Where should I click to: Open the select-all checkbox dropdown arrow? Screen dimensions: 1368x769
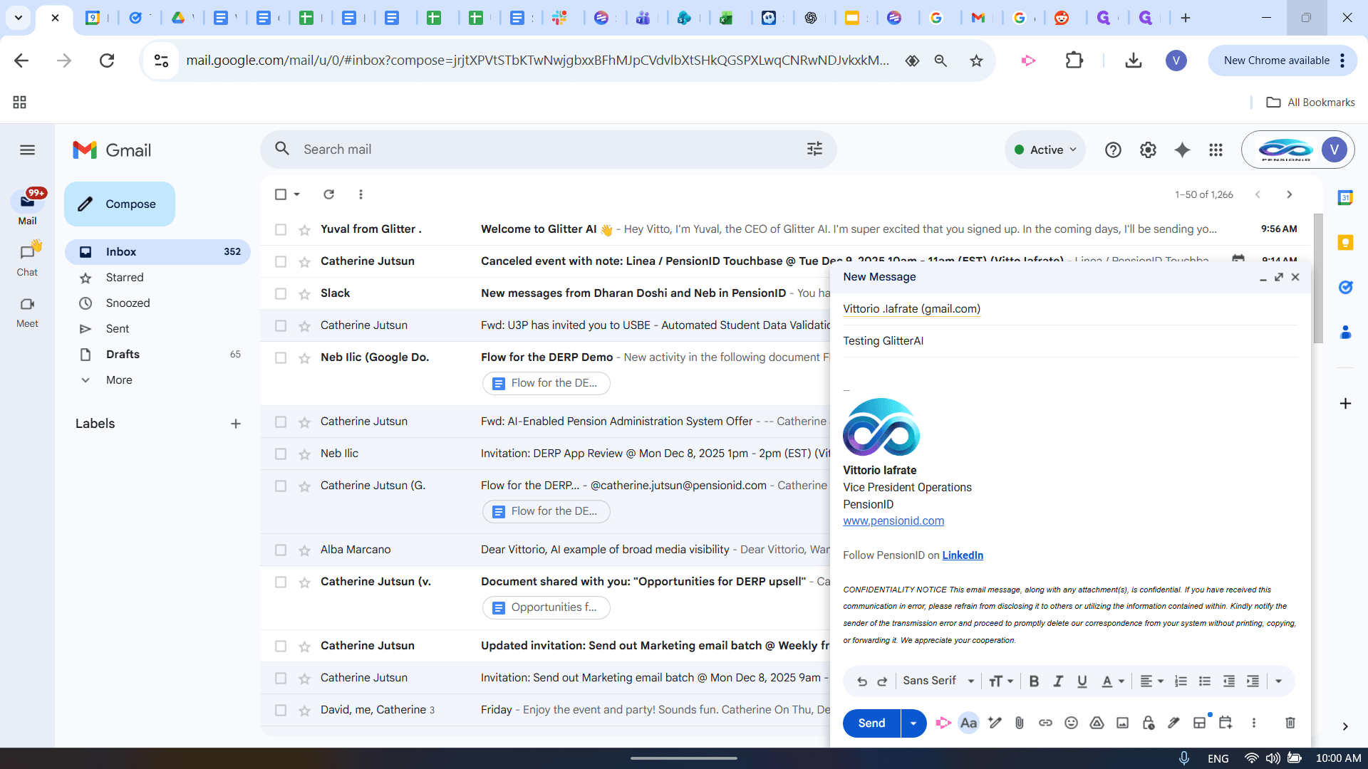click(297, 194)
